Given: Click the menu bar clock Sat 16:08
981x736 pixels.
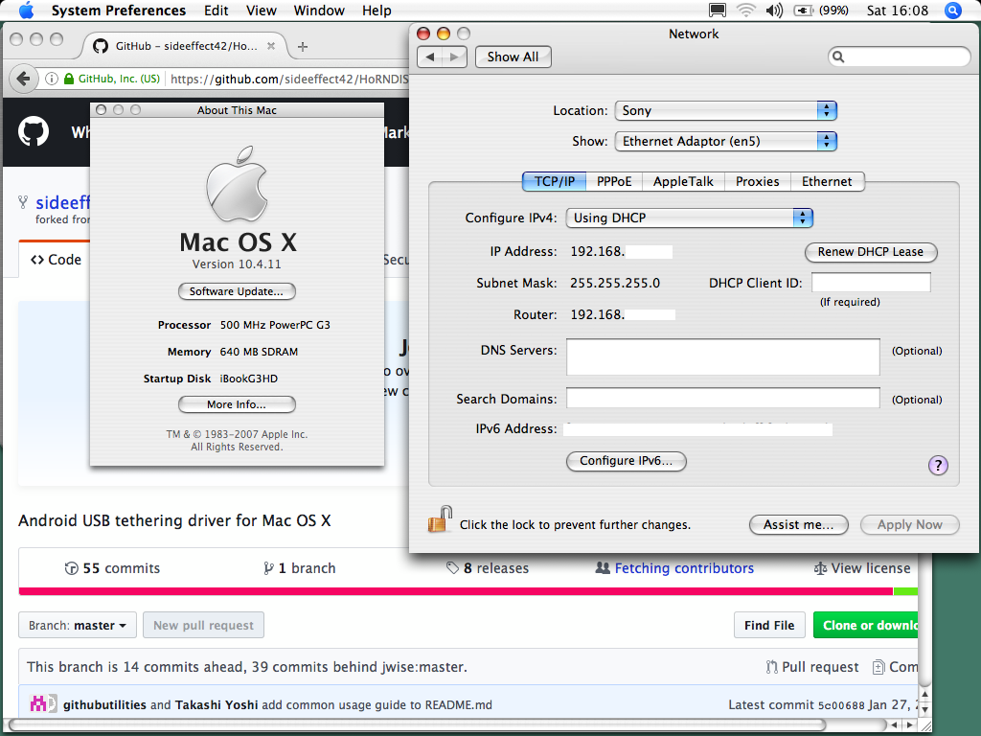Looking at the screenshot, I should click(897, 11).
